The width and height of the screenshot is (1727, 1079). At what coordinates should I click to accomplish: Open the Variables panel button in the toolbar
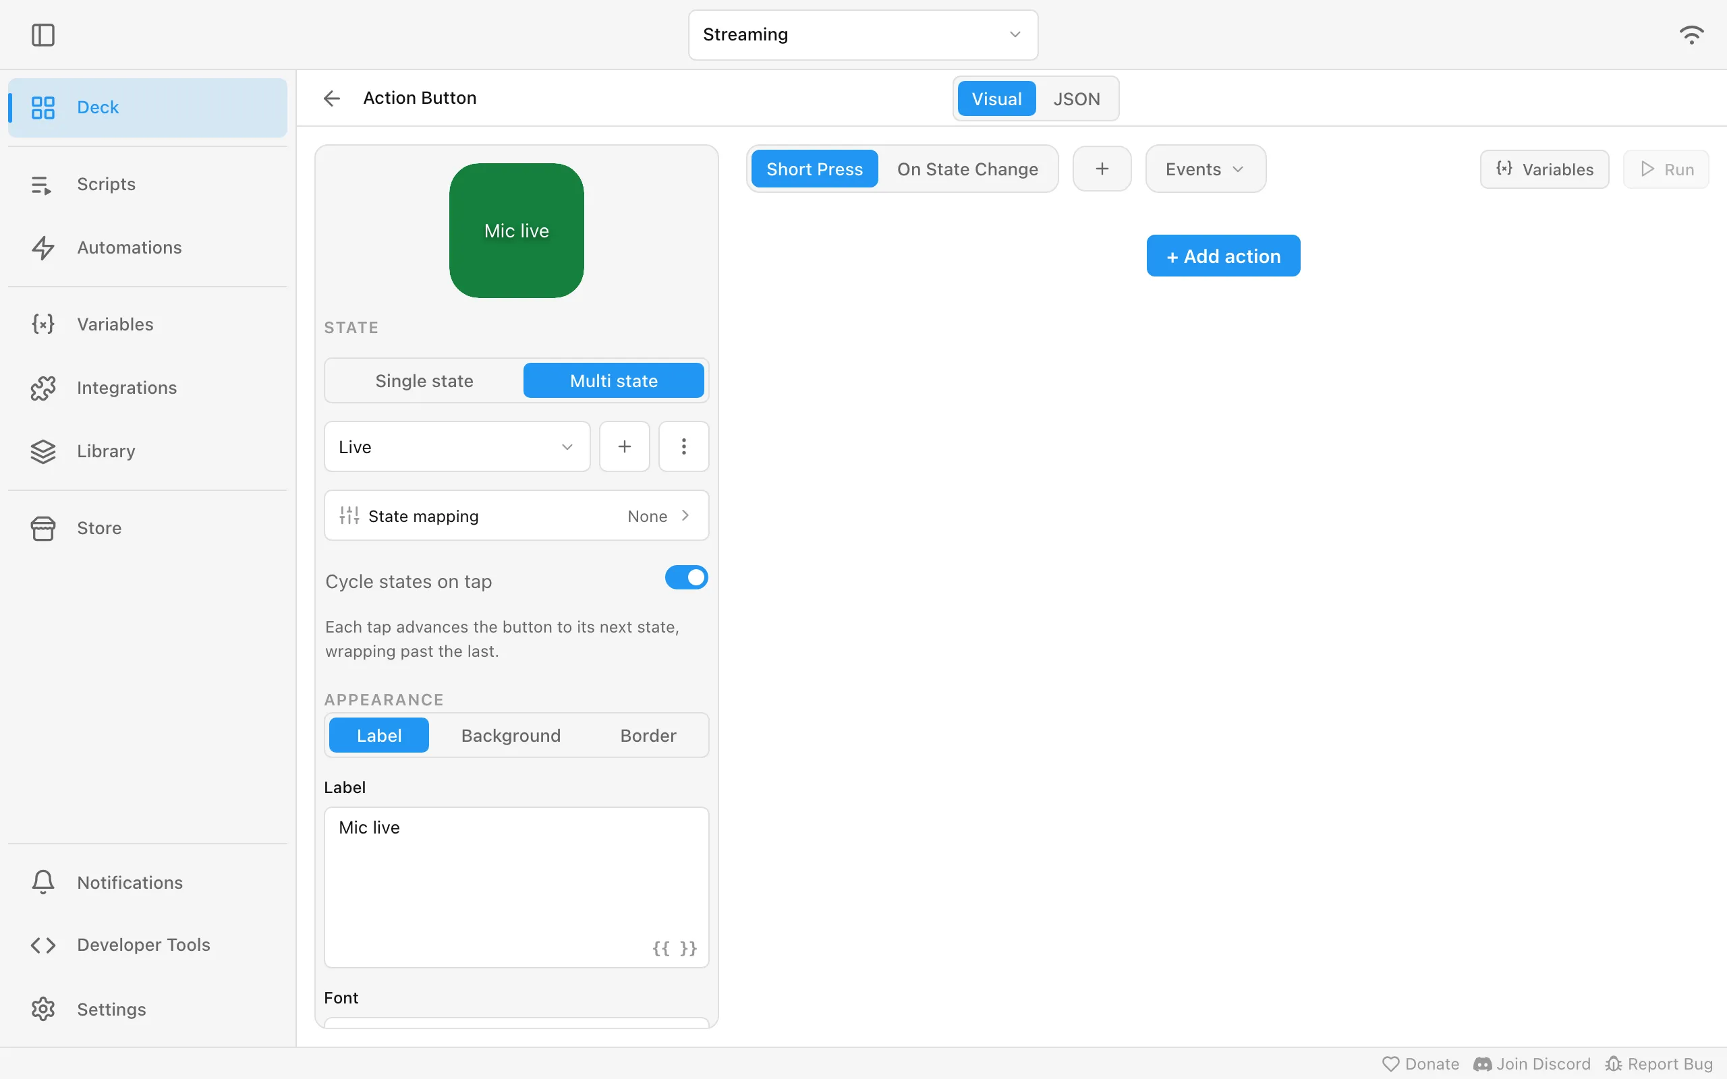tap(1544, 169)
